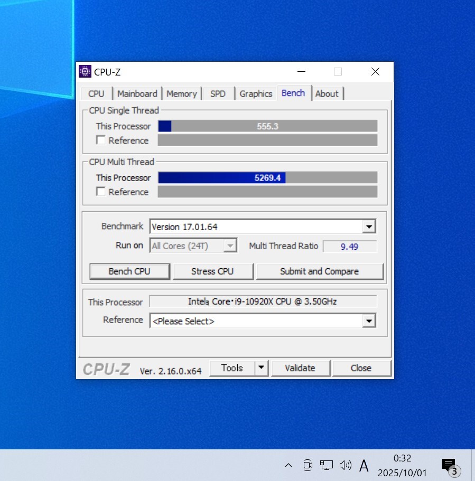Image resolution: width=475 pixels, height=481 pixels.
Task: Open the volume speaker tray icon
Action: [x=346, y=465]
